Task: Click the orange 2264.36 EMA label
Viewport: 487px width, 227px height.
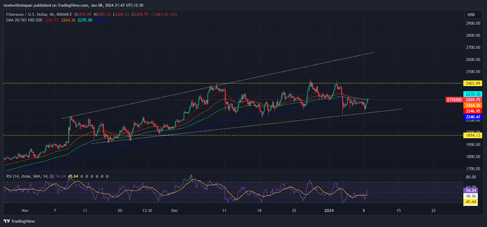Action: (473, 106)
